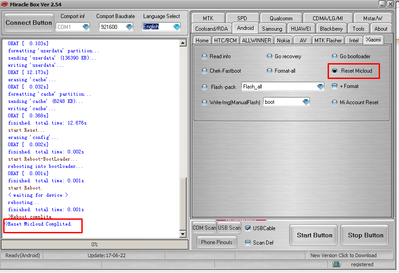Switch to the HUAWEI tab
This screenshot has width=399, height=273.
click(x=301, y=29)
